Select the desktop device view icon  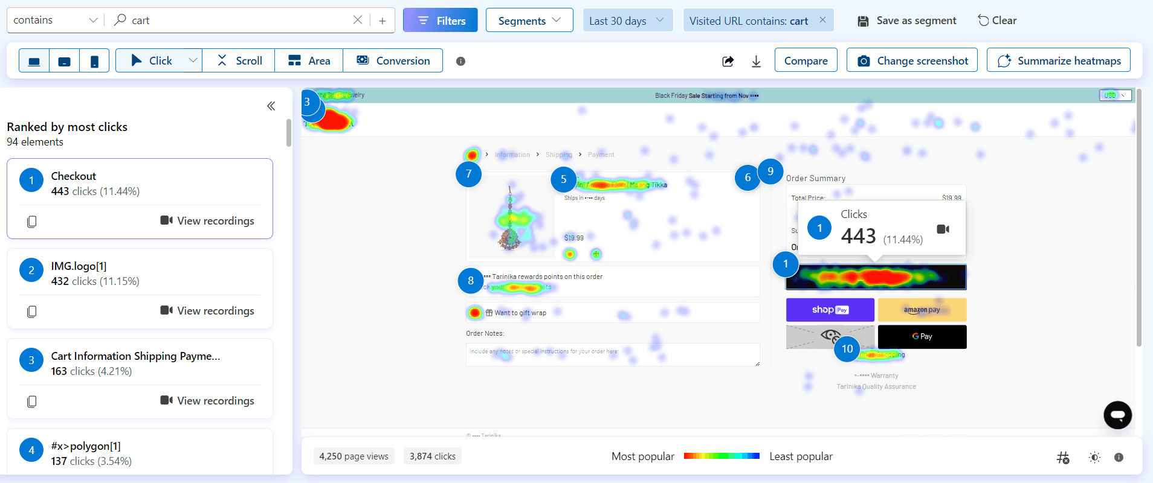[x=34, y=61]
